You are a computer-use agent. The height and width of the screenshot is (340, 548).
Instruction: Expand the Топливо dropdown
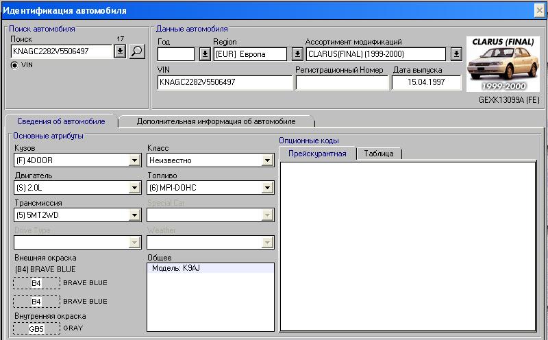(x=267, y=188)
